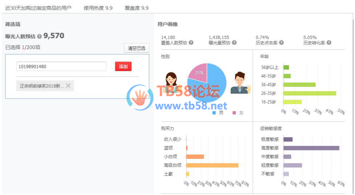This screenshot has width=355, height=195.
Task: Click the 小白领 purchasing power bar
Action: point(195,156)
